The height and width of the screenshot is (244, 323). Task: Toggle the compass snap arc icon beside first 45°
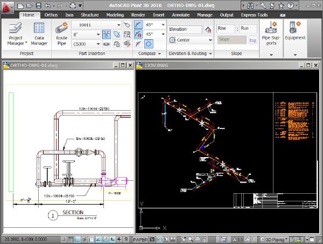(x=138, y=25)
